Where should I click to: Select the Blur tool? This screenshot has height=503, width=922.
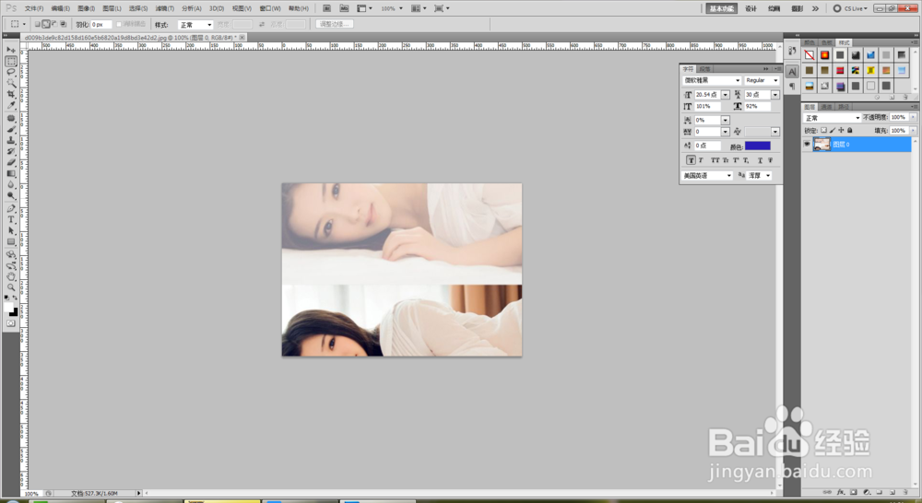click(11, 185)
